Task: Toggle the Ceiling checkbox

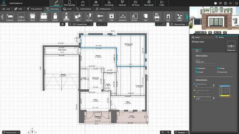Action: tap(218, 68)
